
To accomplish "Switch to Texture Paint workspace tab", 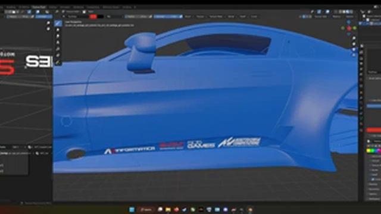I will click(39, 7).
